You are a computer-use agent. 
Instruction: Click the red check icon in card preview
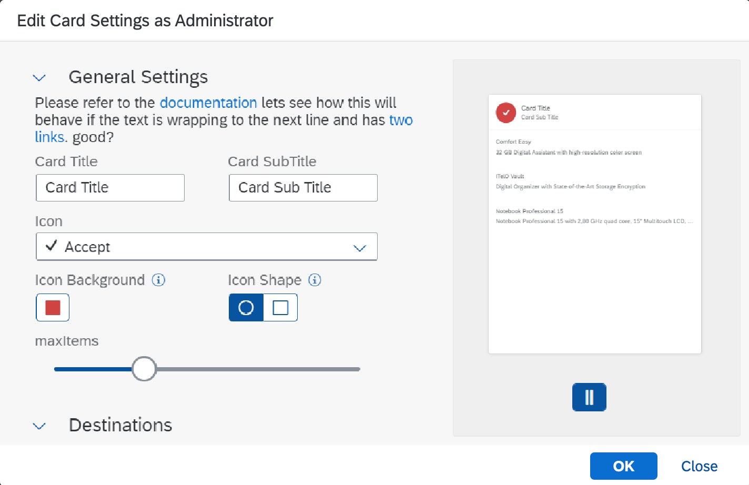click(x=506, y=113)
